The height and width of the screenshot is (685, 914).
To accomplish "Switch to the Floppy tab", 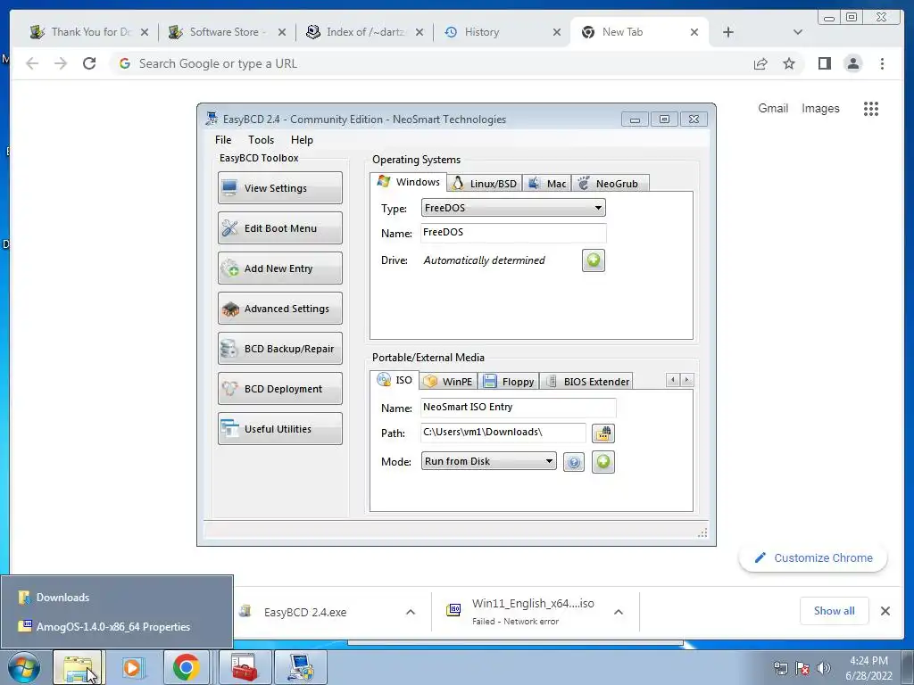I will 509,382.
